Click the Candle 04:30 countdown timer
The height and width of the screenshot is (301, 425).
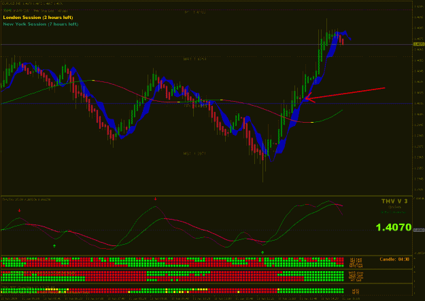point(394,260)
